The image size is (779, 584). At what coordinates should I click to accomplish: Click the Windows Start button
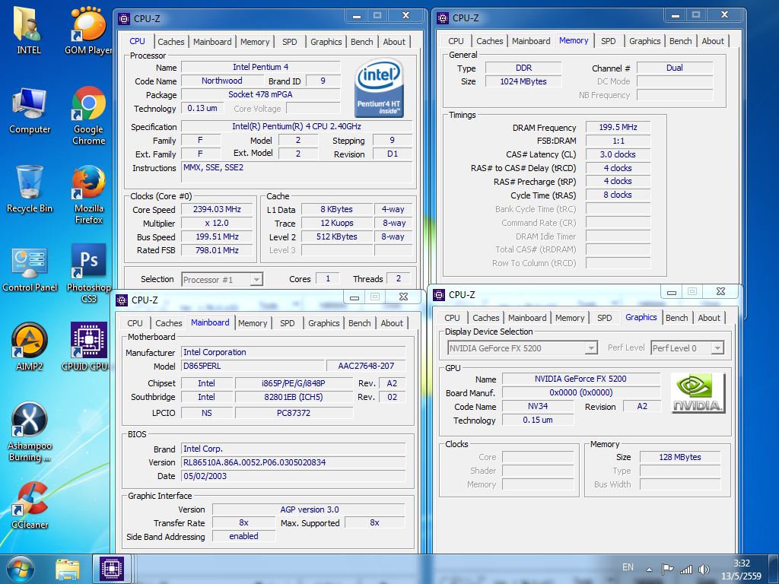pos(20,569)
